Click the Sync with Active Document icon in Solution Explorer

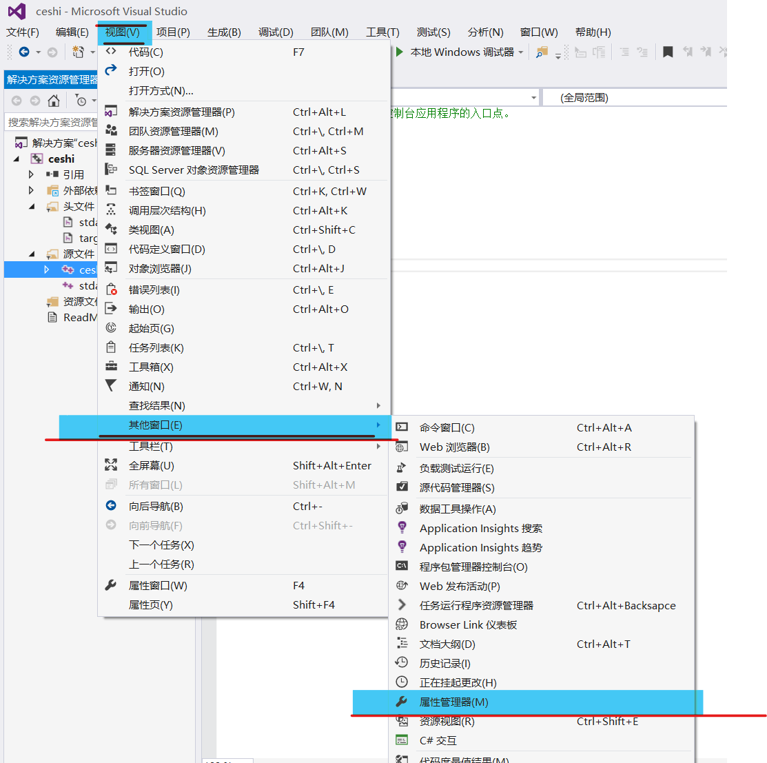81,101
